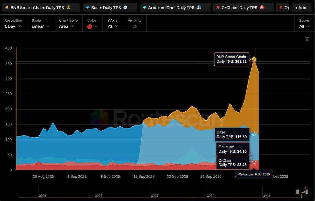This screenshot has width=315, height=201.
Task: Expand the Chart Style Area dropdown
Action: click(67, 26)
